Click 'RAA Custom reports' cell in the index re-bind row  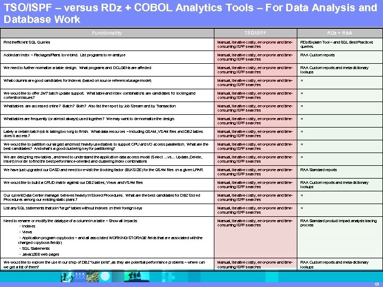pos(340,57)
